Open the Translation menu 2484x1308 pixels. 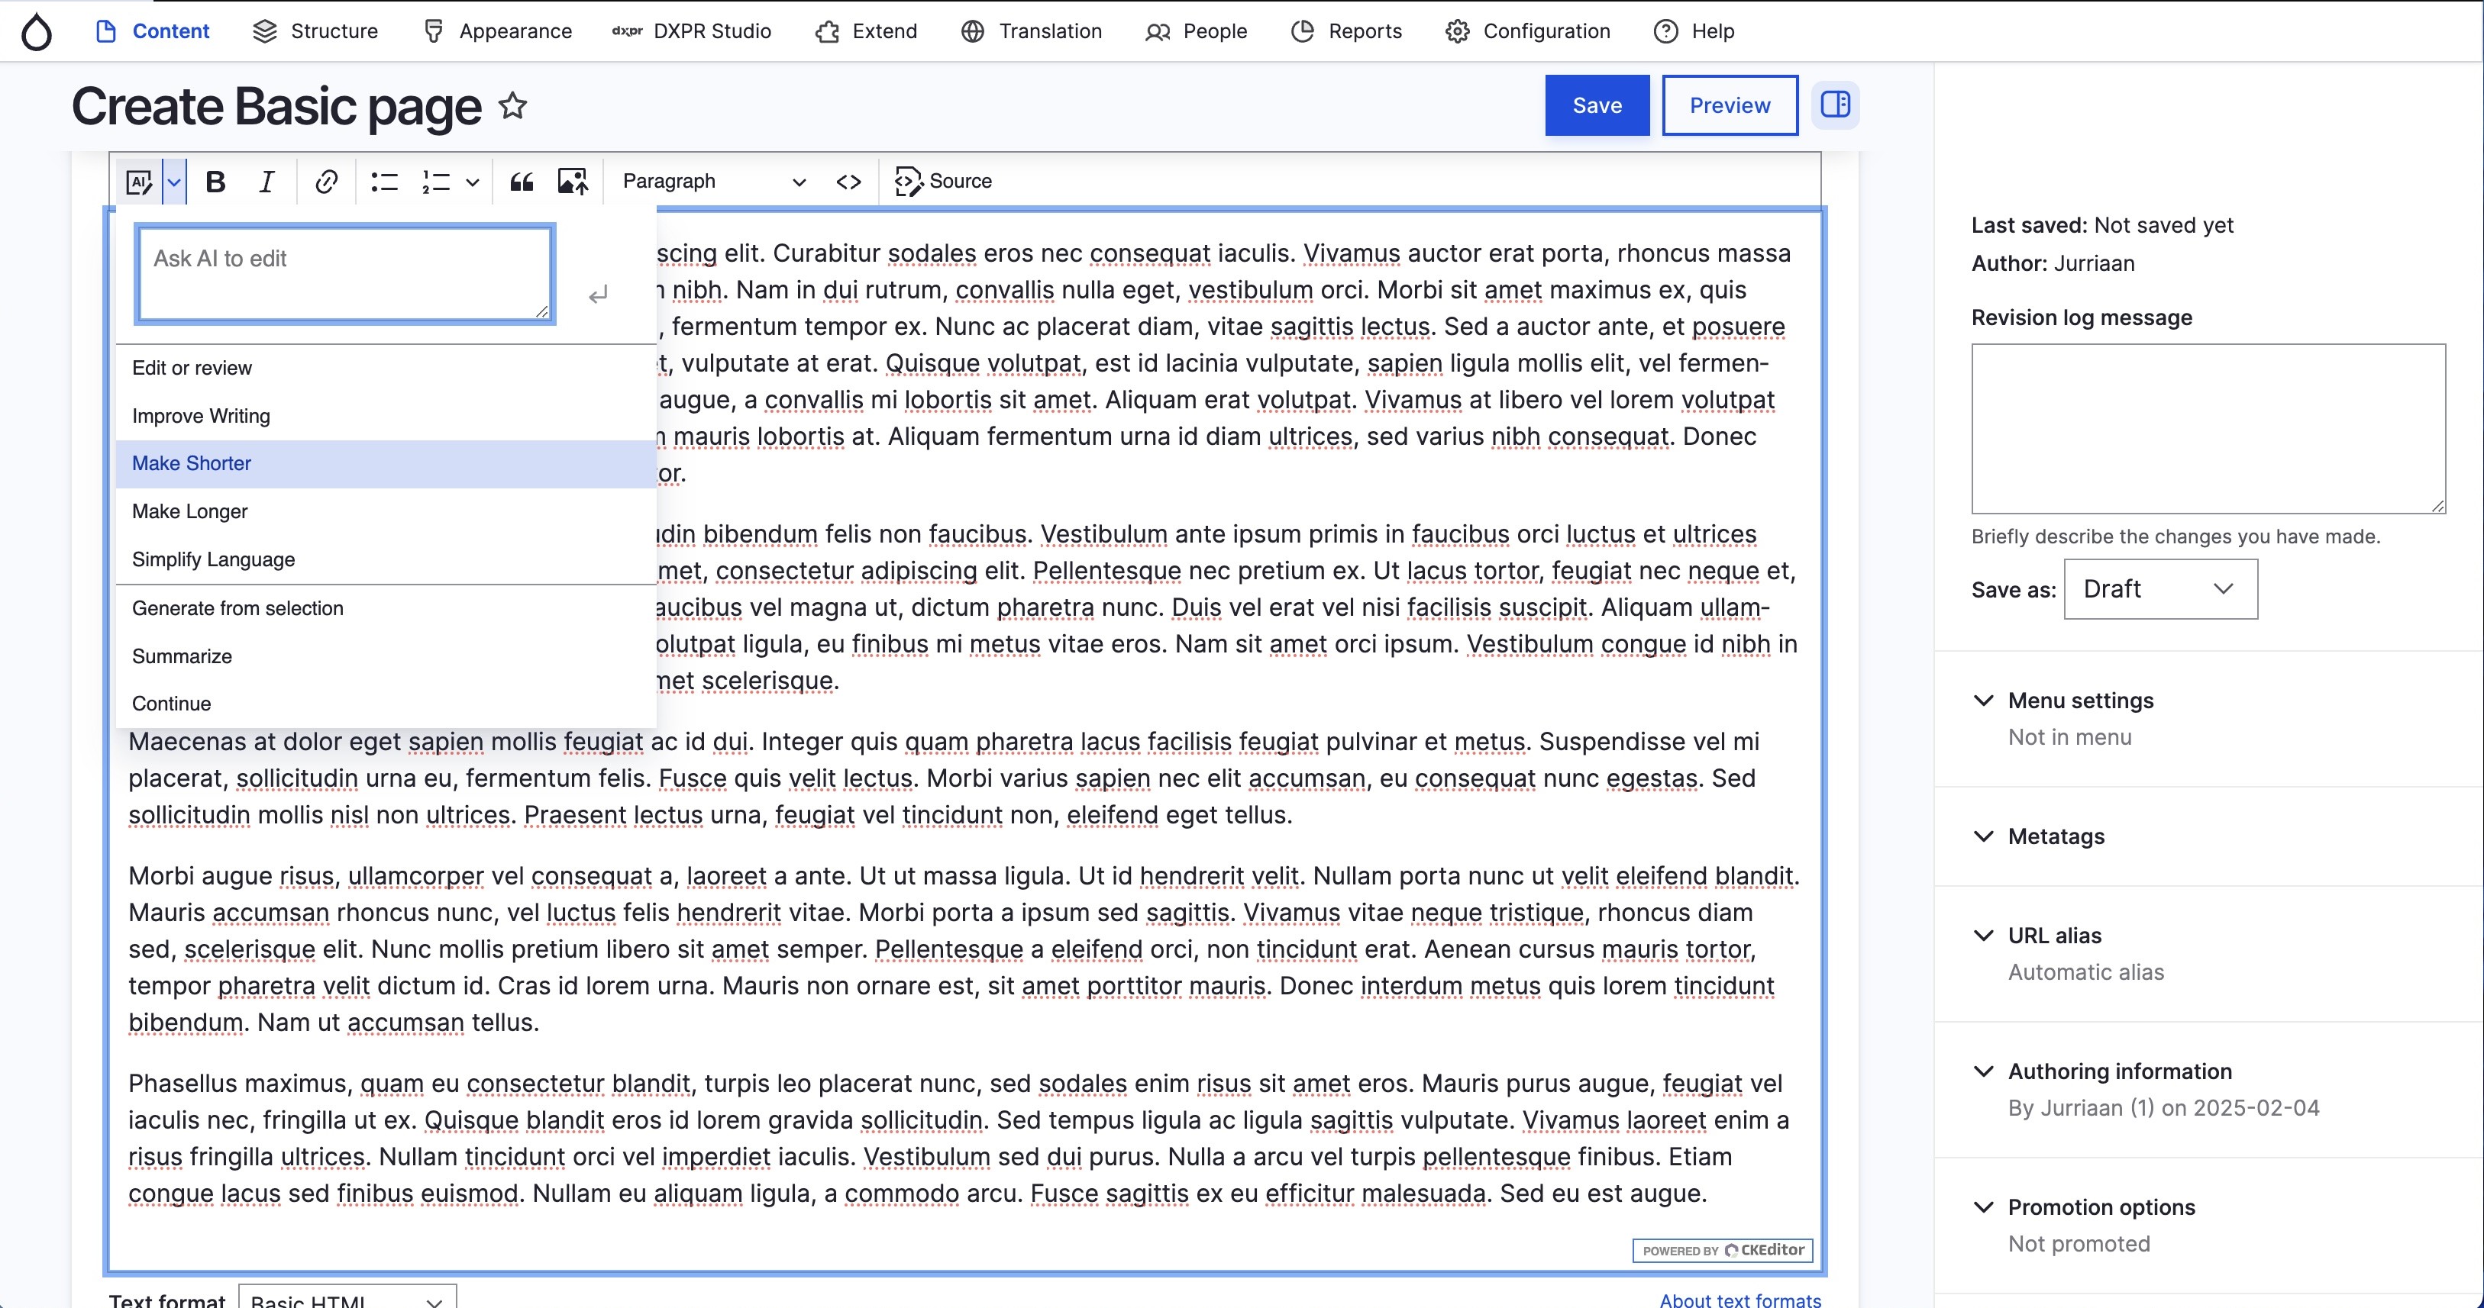[x=1032, y=31]
